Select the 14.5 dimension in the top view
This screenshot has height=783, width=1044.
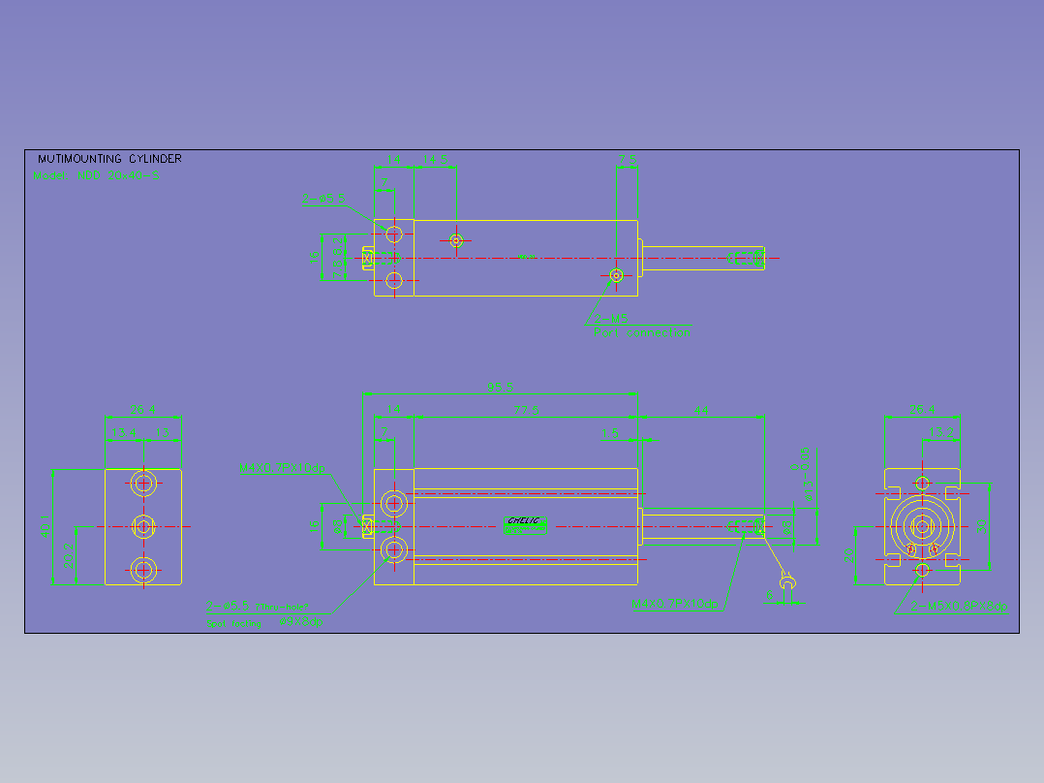[436, 160]
